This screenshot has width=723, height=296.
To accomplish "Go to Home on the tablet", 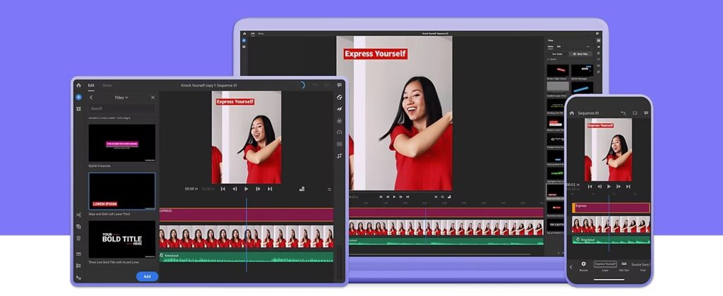I will [x=78, y=85].
